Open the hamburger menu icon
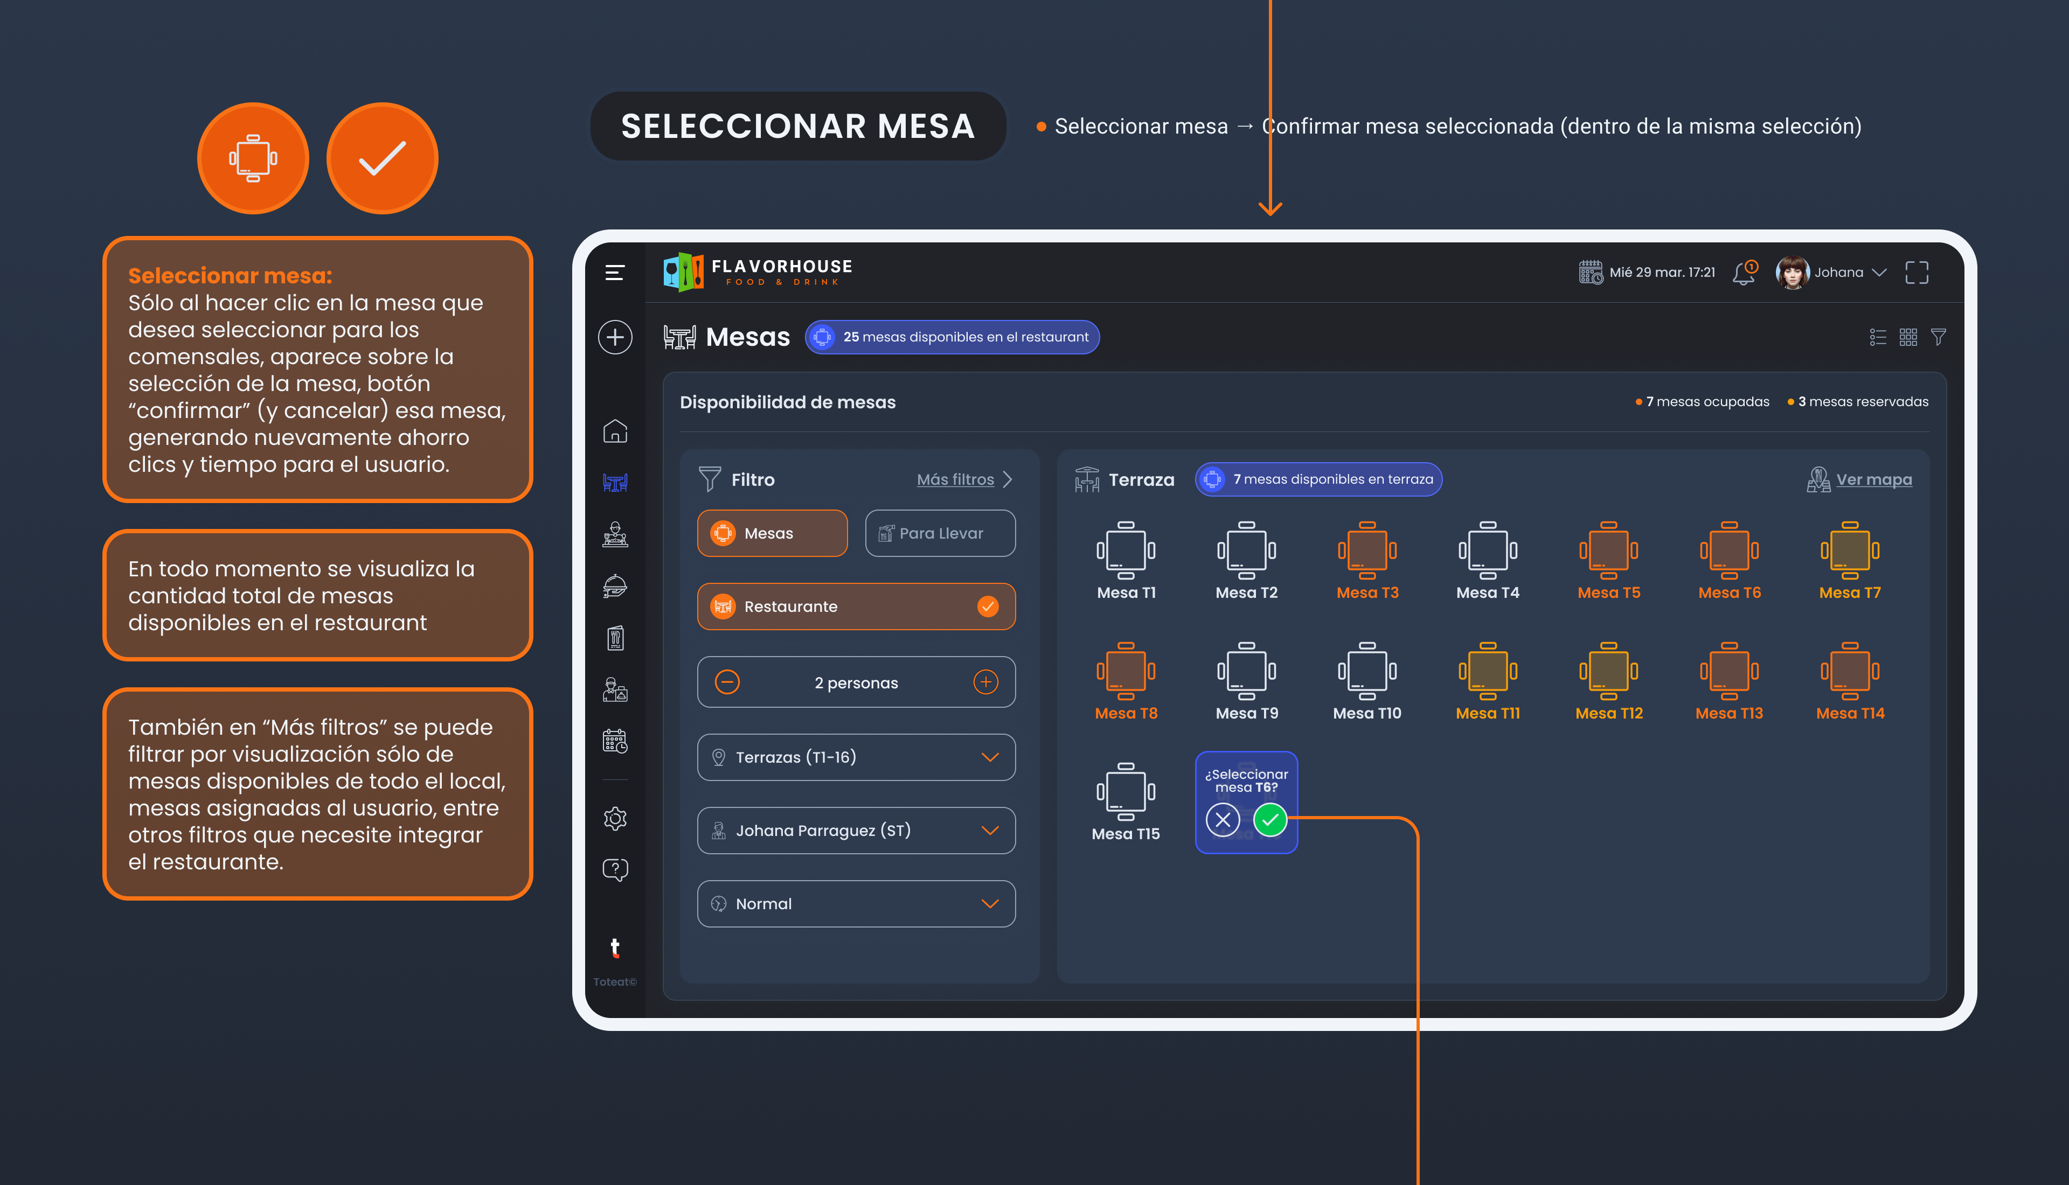Image resolution: width=2069 pixels, height=1185 pixels. pos(615,273)
